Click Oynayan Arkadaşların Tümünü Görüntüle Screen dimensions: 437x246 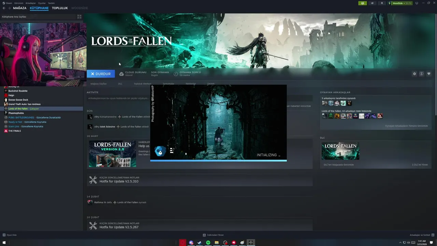406,126
